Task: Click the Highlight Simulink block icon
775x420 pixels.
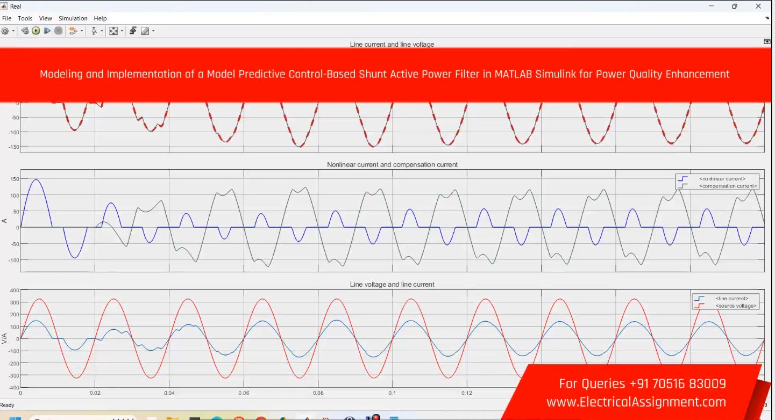Action: (x=73, y=31)
